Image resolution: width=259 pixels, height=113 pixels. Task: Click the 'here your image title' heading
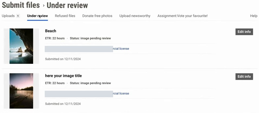coord(63,76)
